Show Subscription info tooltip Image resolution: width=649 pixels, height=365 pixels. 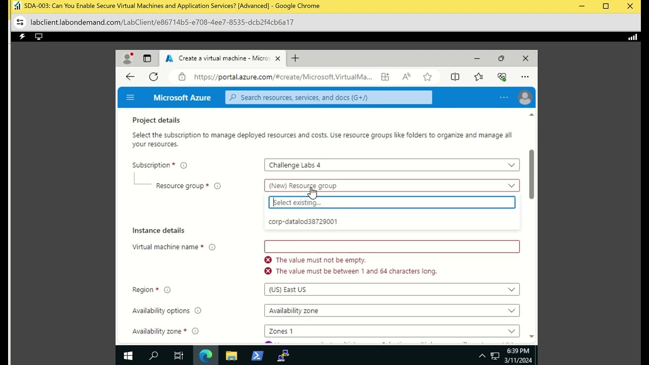coord(184,165)
